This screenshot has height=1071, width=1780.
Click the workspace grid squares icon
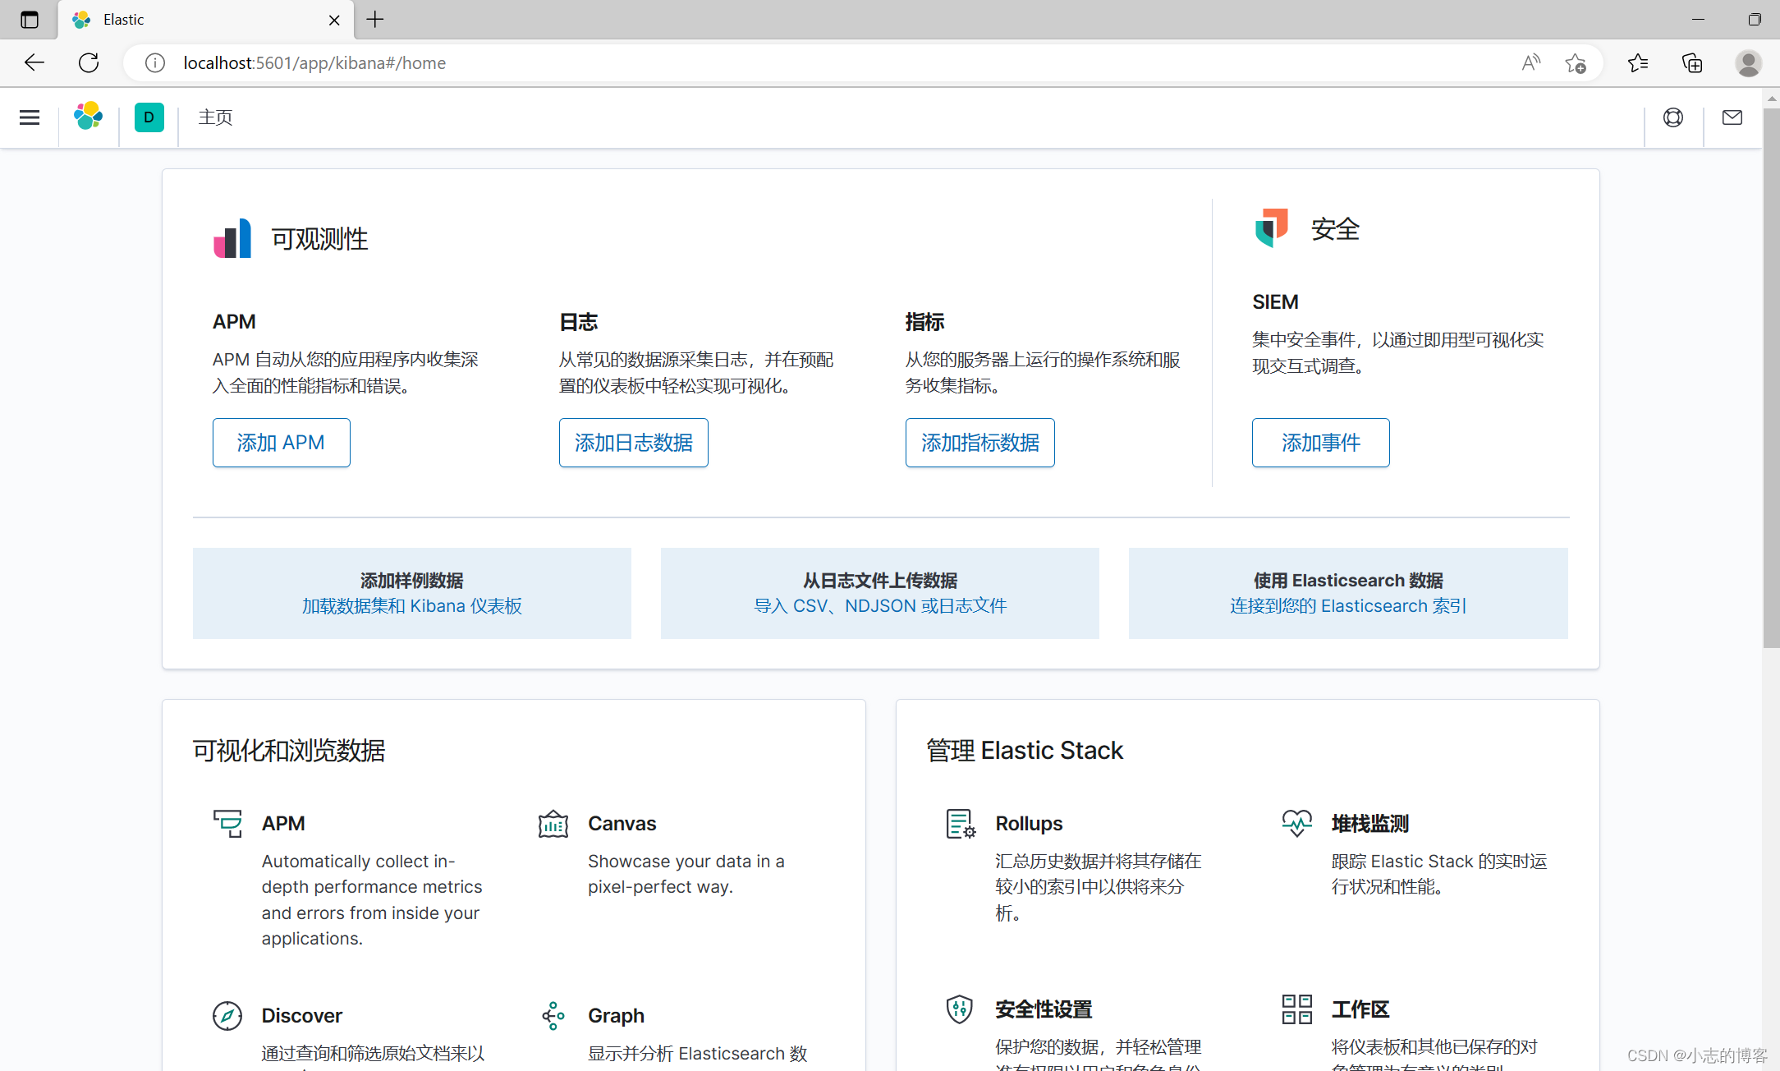point(1296,1009)
